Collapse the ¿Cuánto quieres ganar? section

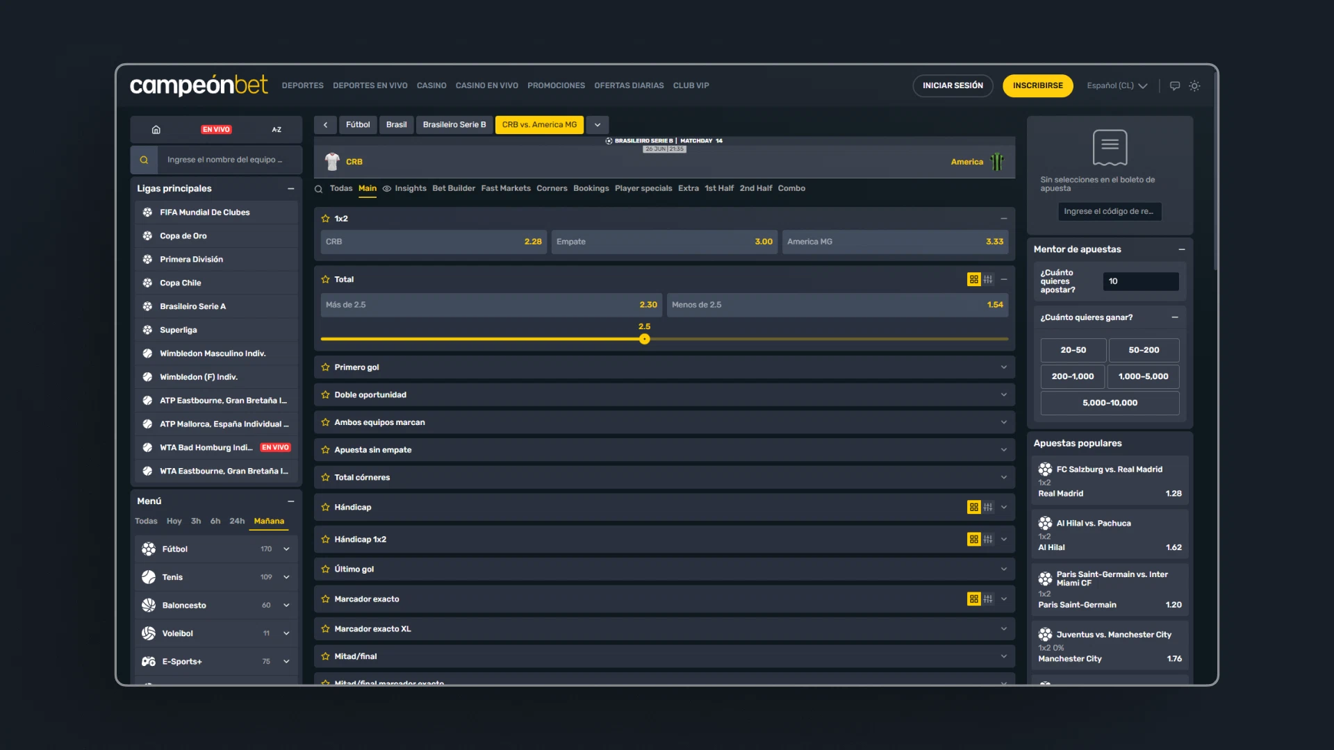1175,317
